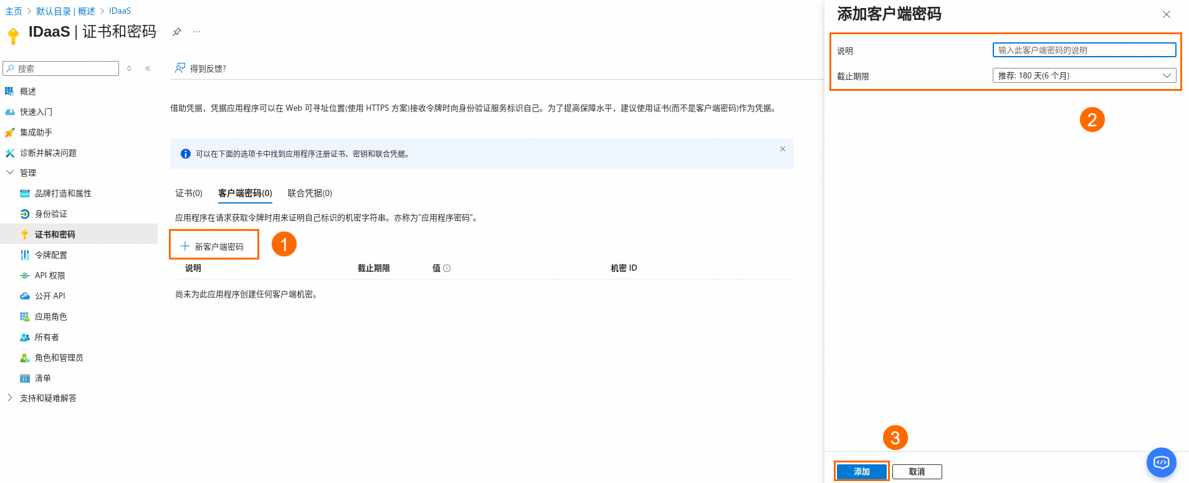Viewport: 1189px width, 483px height.
Task: Open 快速入门 in the sidebar
Action: [36, 112]
